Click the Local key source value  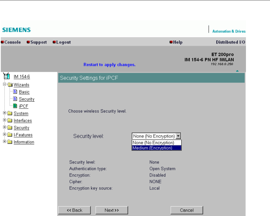point(154,188)
